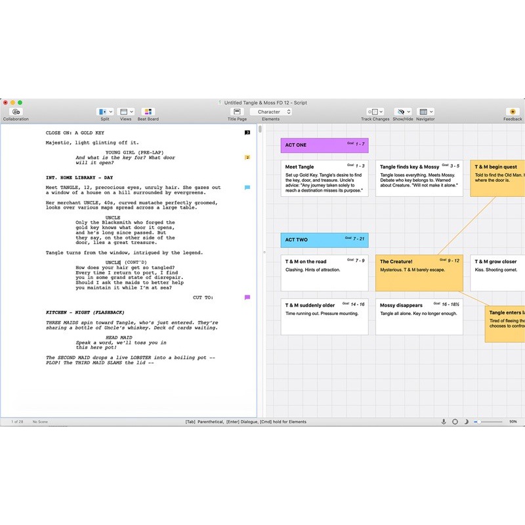This screenshot has height=525, width=525.
Task: Click the Beat Board icon
Action: point(148,112)
